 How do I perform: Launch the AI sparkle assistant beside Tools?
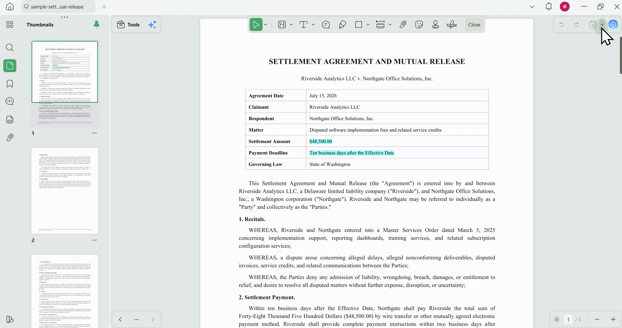152,25
